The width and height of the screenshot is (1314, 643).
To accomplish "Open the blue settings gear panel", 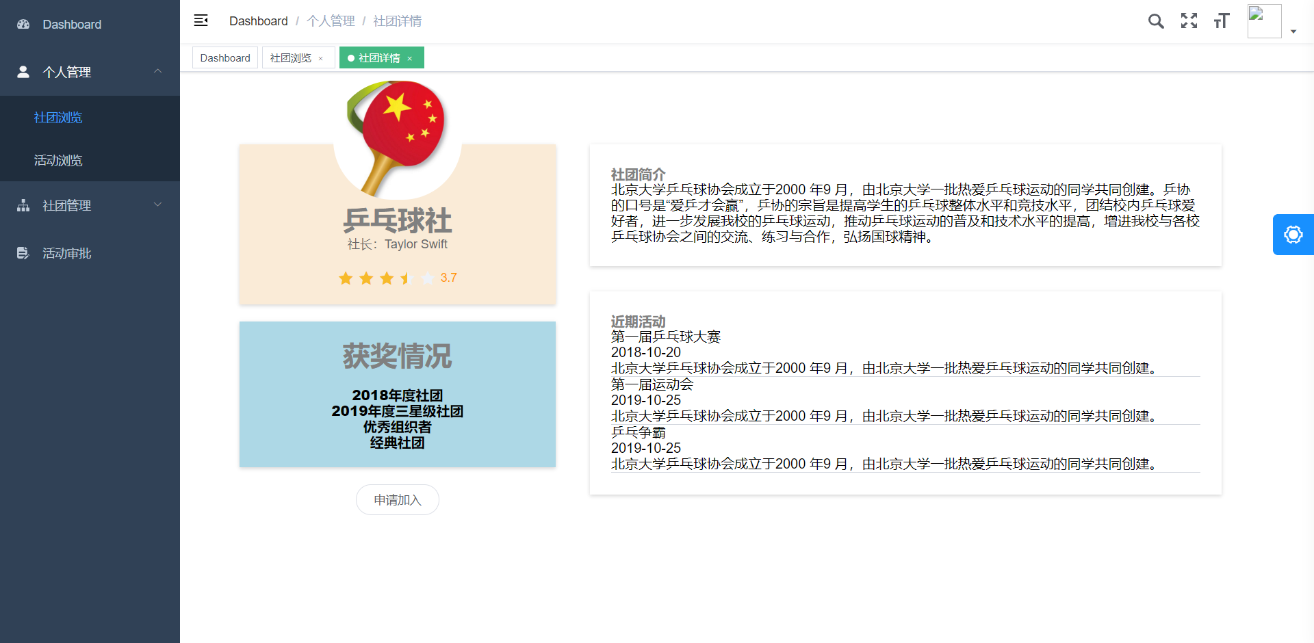I will click(1293, 235).
